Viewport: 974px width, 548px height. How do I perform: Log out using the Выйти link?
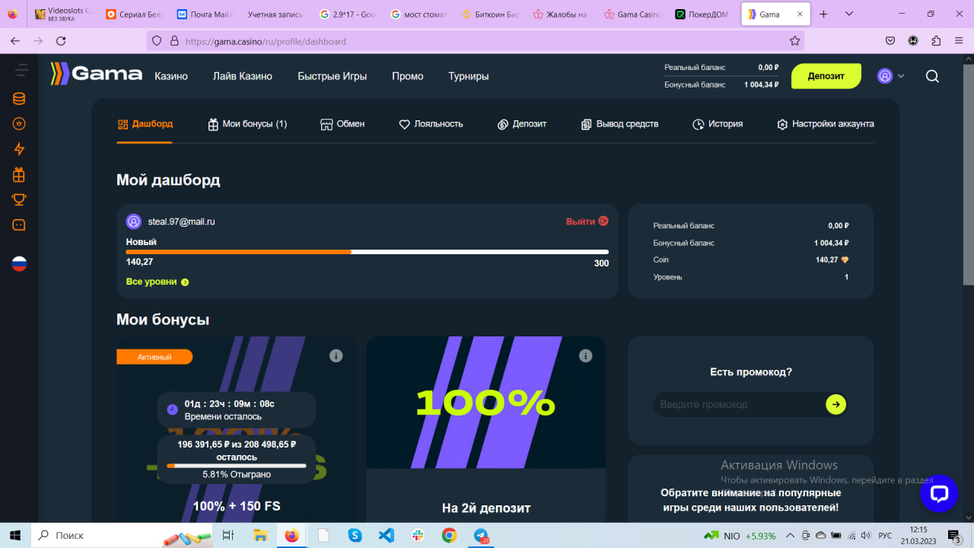click(587, 221)
